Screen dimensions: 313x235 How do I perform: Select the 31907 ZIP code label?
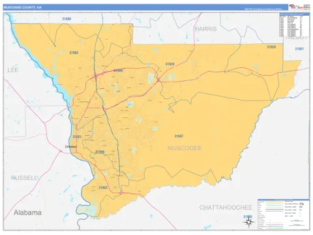click(x=179, y=136)
